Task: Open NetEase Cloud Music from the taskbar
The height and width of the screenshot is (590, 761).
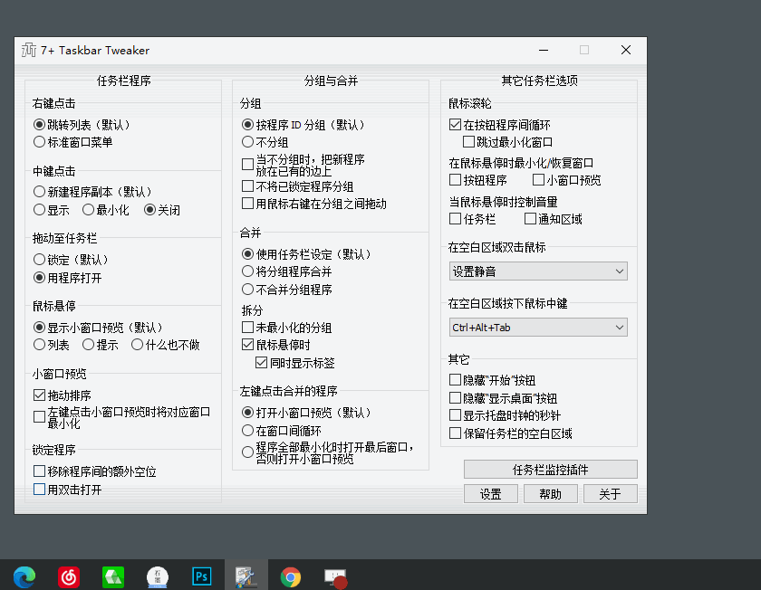Action: tap(68, 576)
